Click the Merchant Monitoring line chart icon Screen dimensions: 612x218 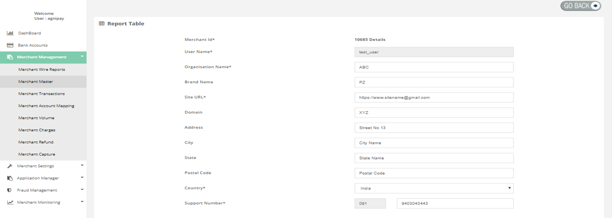point(10,202)
